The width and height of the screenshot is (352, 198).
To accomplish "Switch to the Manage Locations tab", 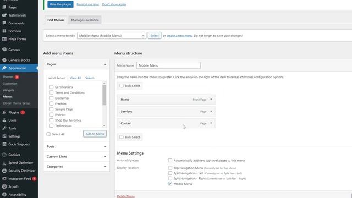I will click(85, 20).
